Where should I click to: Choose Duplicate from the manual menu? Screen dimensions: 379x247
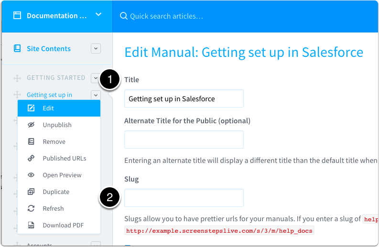coord(59,192)
